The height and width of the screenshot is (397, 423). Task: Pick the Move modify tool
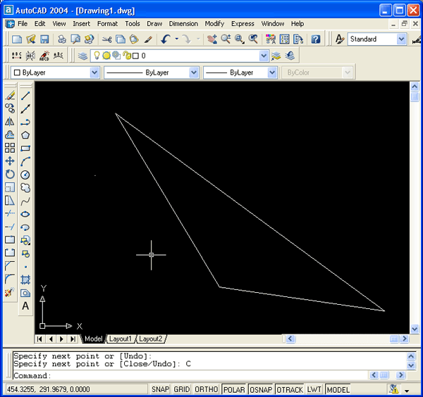click(10, 161)
